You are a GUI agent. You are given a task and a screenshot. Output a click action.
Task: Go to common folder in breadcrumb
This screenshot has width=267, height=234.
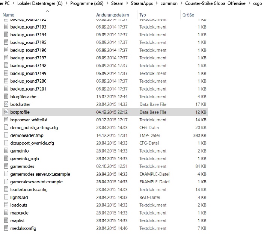[x=169, y=3]
